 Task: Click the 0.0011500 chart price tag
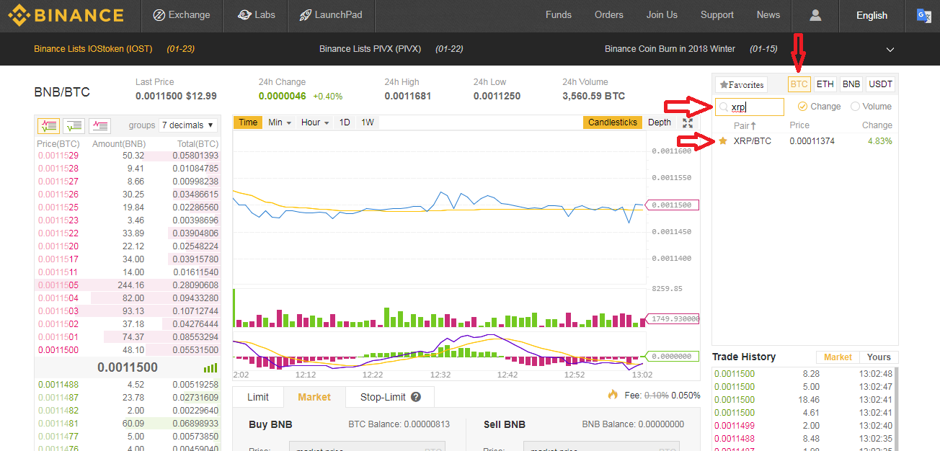click(x=673, y=205)
